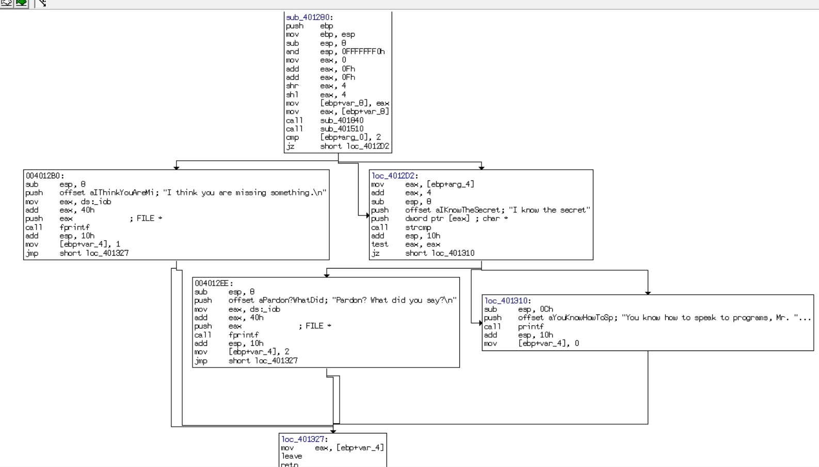Click the loc_401310 block label

(508, 301)
